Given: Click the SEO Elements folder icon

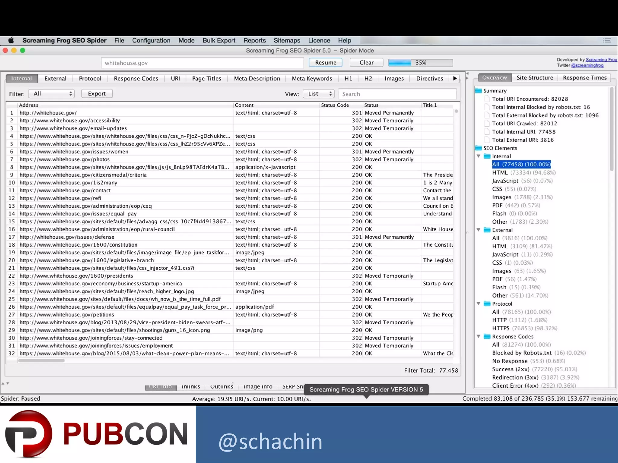Looking at the screenshot, I should 478,148.
